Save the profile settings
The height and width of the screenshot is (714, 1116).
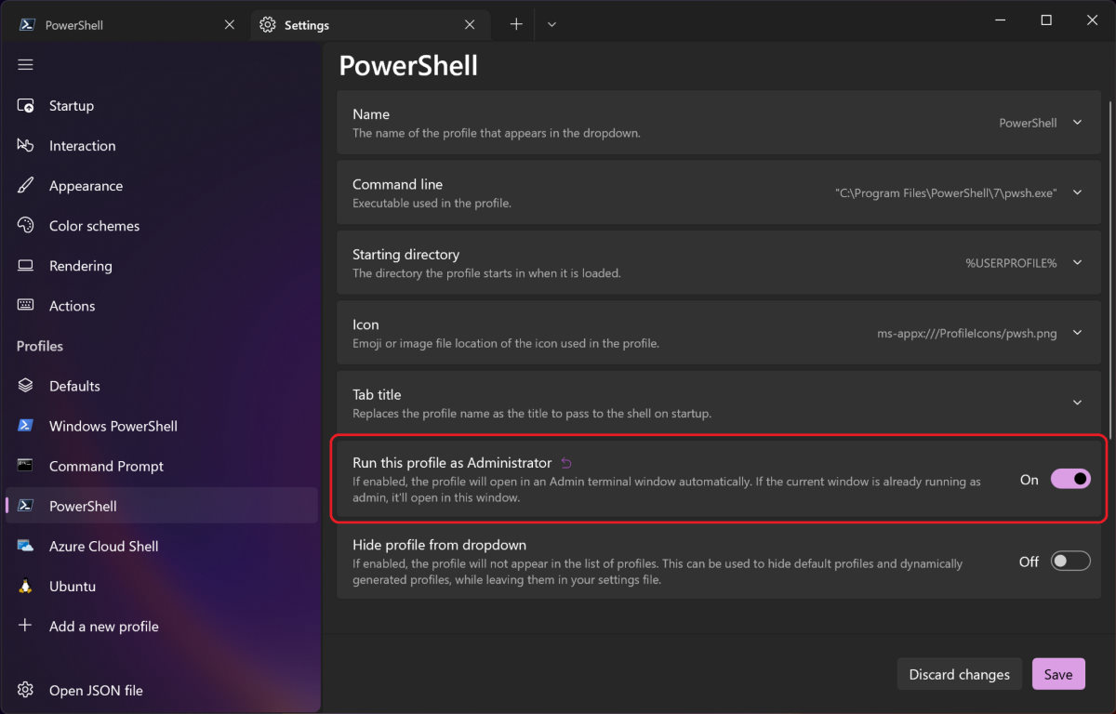tap(1058, 674)
